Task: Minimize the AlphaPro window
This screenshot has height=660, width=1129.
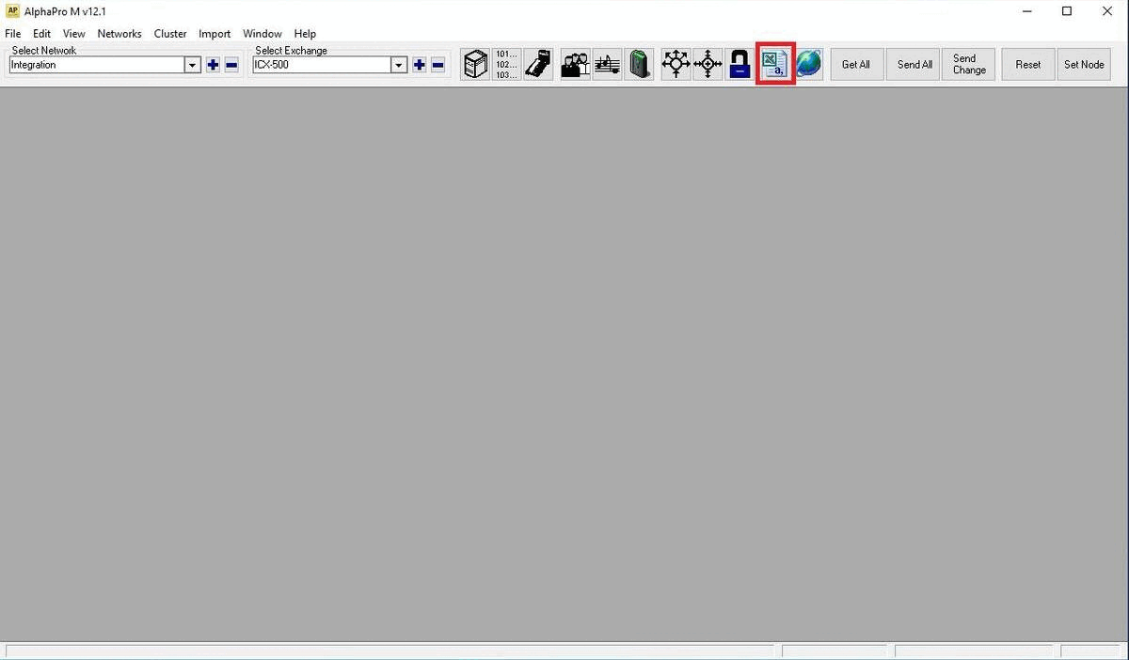Action: pyautogui.click(x=1026, y=11)
